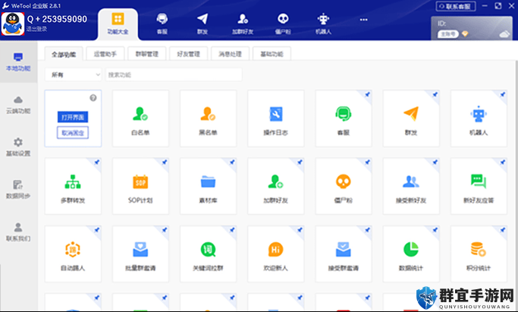Open the 接受群邀请 feature card
The width and height of the screenshot is (518, 312).
coord(344,254)
